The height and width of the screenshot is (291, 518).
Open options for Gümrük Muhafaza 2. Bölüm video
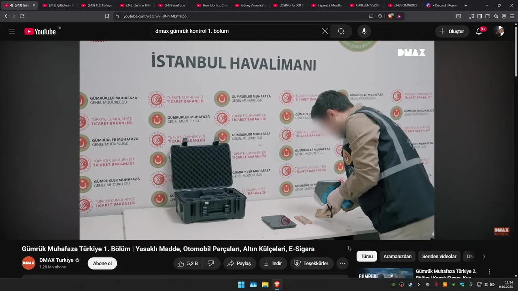(489, 272)
